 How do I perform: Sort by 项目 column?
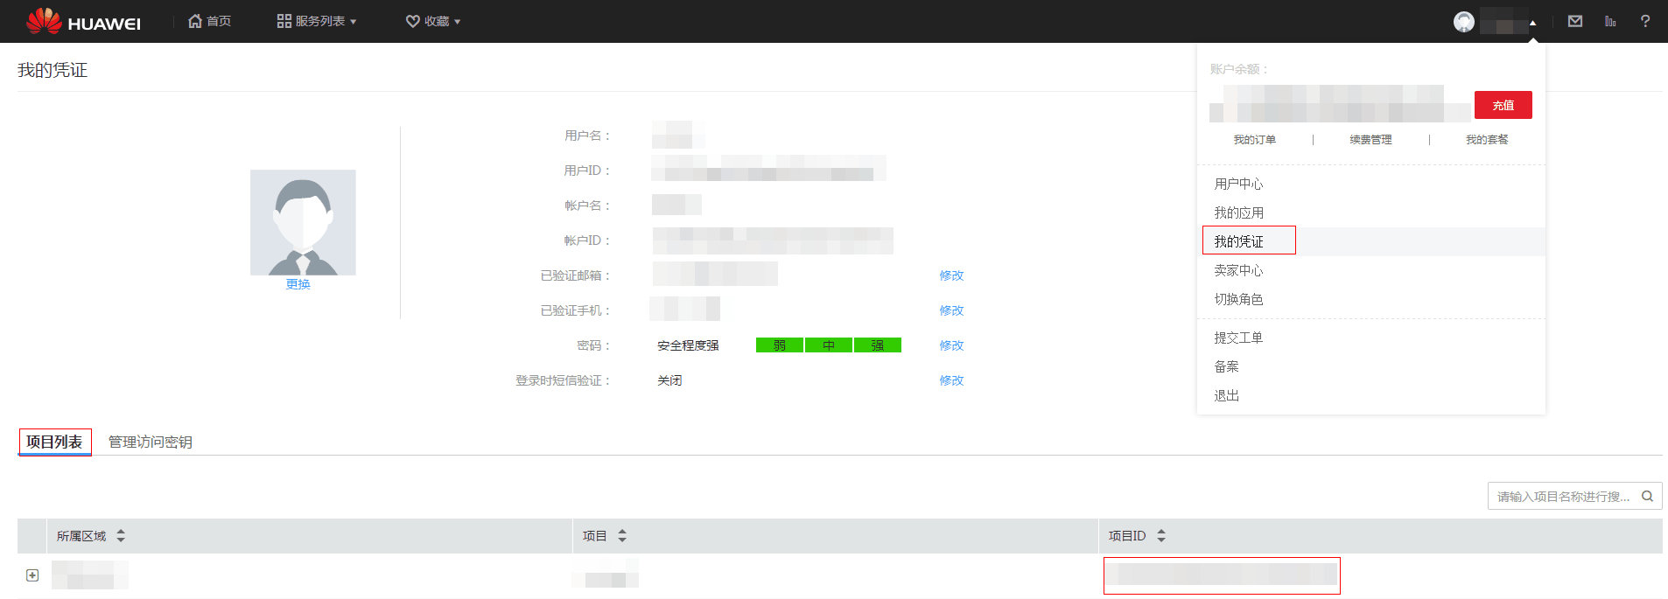(622, 536)
